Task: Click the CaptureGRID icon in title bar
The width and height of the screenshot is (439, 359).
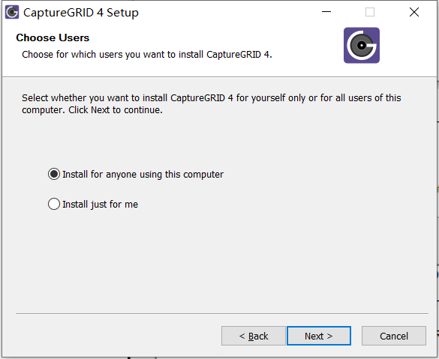Action: (x=12, y=12)
